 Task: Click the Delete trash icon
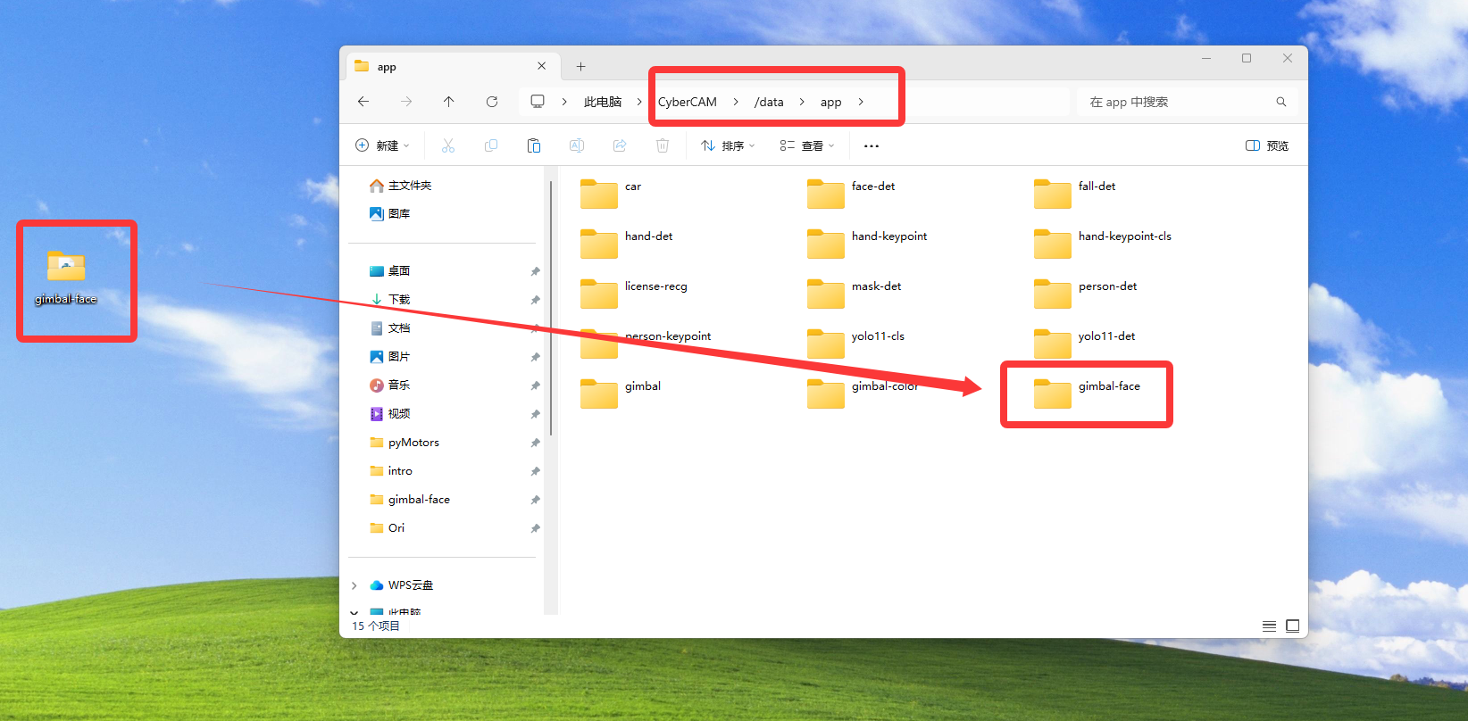pyautogui.click(x=663, y=145)
